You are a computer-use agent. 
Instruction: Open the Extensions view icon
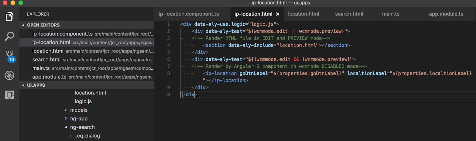pos(10,95)
